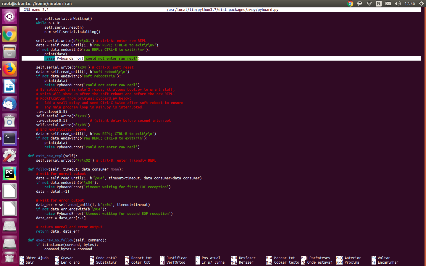The width and height of the screenshot is (426, 266).
Task: Click the 'data_err = data_err[:-1]' line
Action: pyautogui.click(x=61, y=218)
